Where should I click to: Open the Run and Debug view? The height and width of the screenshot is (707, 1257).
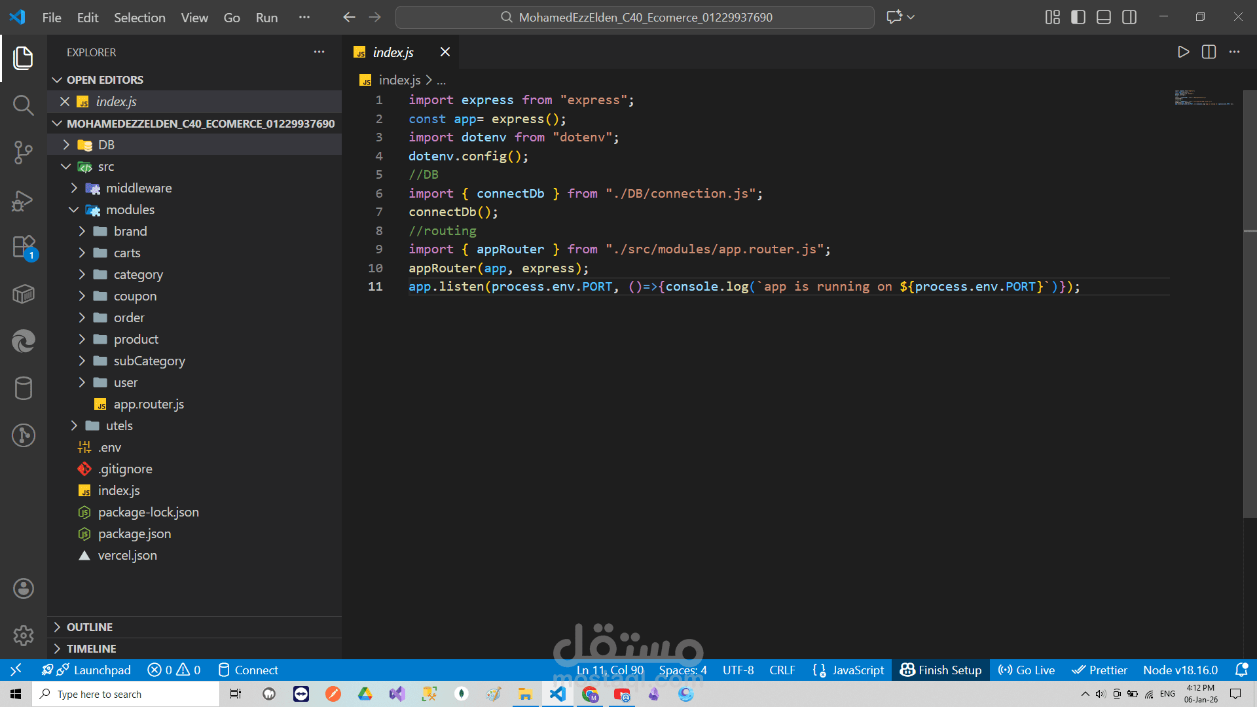[23, 200]
